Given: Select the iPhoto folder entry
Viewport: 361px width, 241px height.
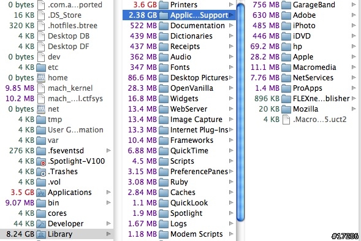Looking at the screenshot, I should [303, 26].
